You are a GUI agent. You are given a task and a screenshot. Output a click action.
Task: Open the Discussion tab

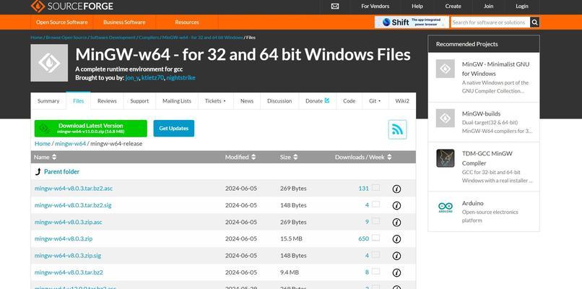pyautogui.click(x=279, y=101)
